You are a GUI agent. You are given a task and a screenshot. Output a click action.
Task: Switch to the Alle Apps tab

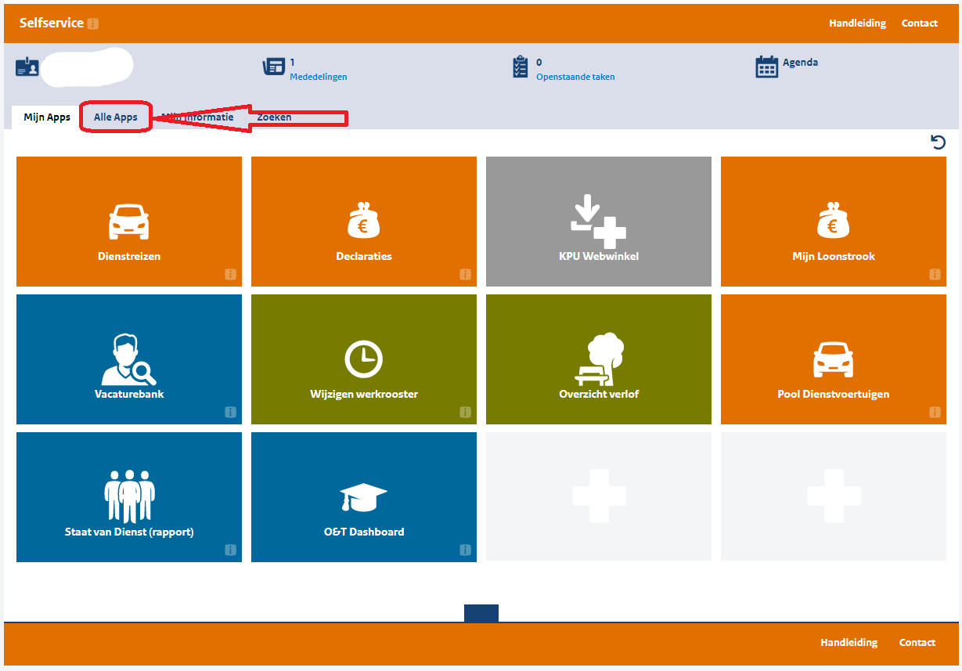116,117
